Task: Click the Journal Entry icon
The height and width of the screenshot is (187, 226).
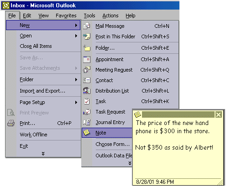Action: [87, 122]
